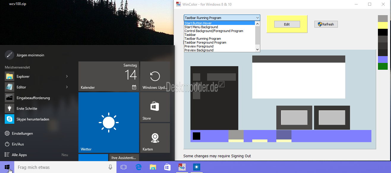
Task: Open the Windows Update tile
Action: point(155,76)
